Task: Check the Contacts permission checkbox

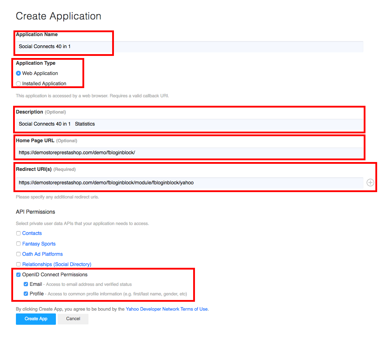Action: click(18, 233)
